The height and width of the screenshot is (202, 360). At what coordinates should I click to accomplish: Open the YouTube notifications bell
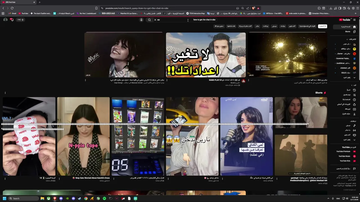coord(12,20)
